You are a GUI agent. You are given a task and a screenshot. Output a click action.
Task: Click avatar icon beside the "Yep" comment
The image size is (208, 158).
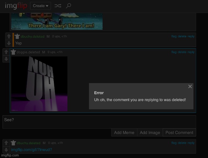(x=17, y=36)
